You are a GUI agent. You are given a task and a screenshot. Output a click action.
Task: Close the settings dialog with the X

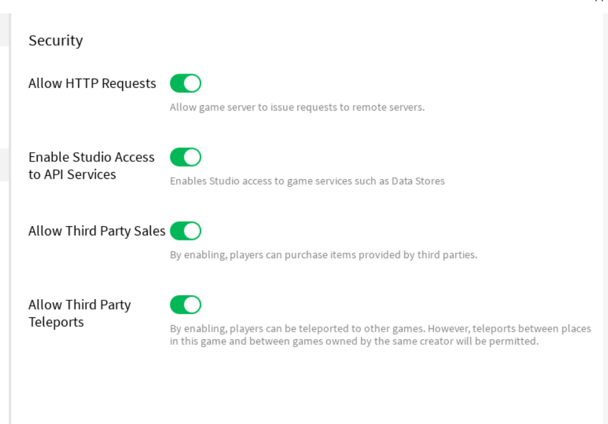(599, 1)
